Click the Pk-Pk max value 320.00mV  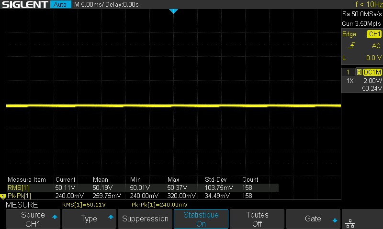click(x=181, y=196)
